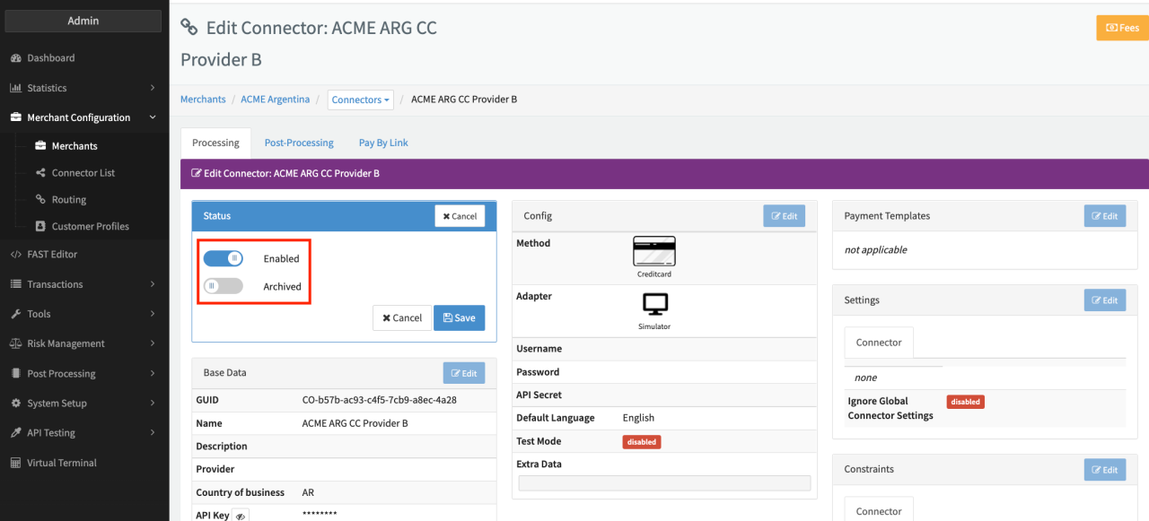Save the connector status changes
The height and width of the screenshot is (521, 1149).
tap(459, 317)
